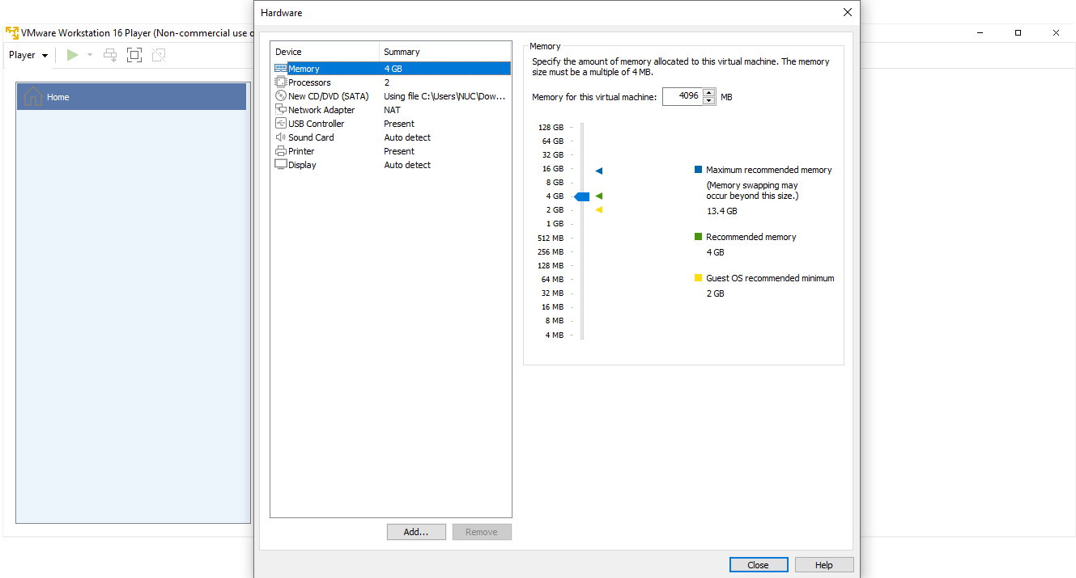This screenshot has width=1076, height=578.
Task: Click the yellow guest OS minimum marker
Action: click(599, 210)
